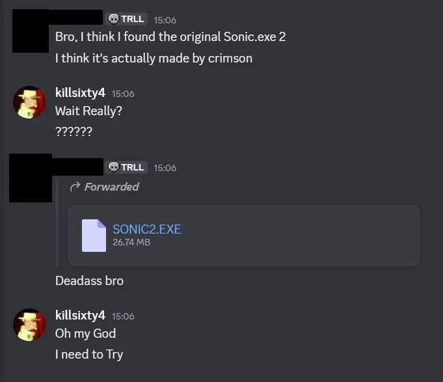Select the "??????" message line

[x=74, y=131]
